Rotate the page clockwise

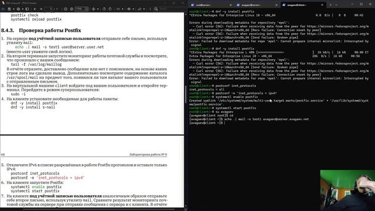click(x=110, y=9)
